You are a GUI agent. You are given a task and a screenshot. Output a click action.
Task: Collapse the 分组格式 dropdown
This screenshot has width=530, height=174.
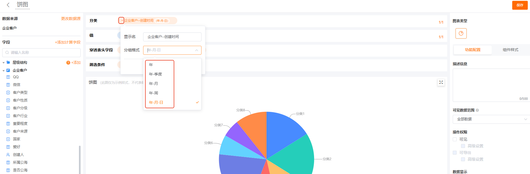pyautogui.click(x=196, y=50)
